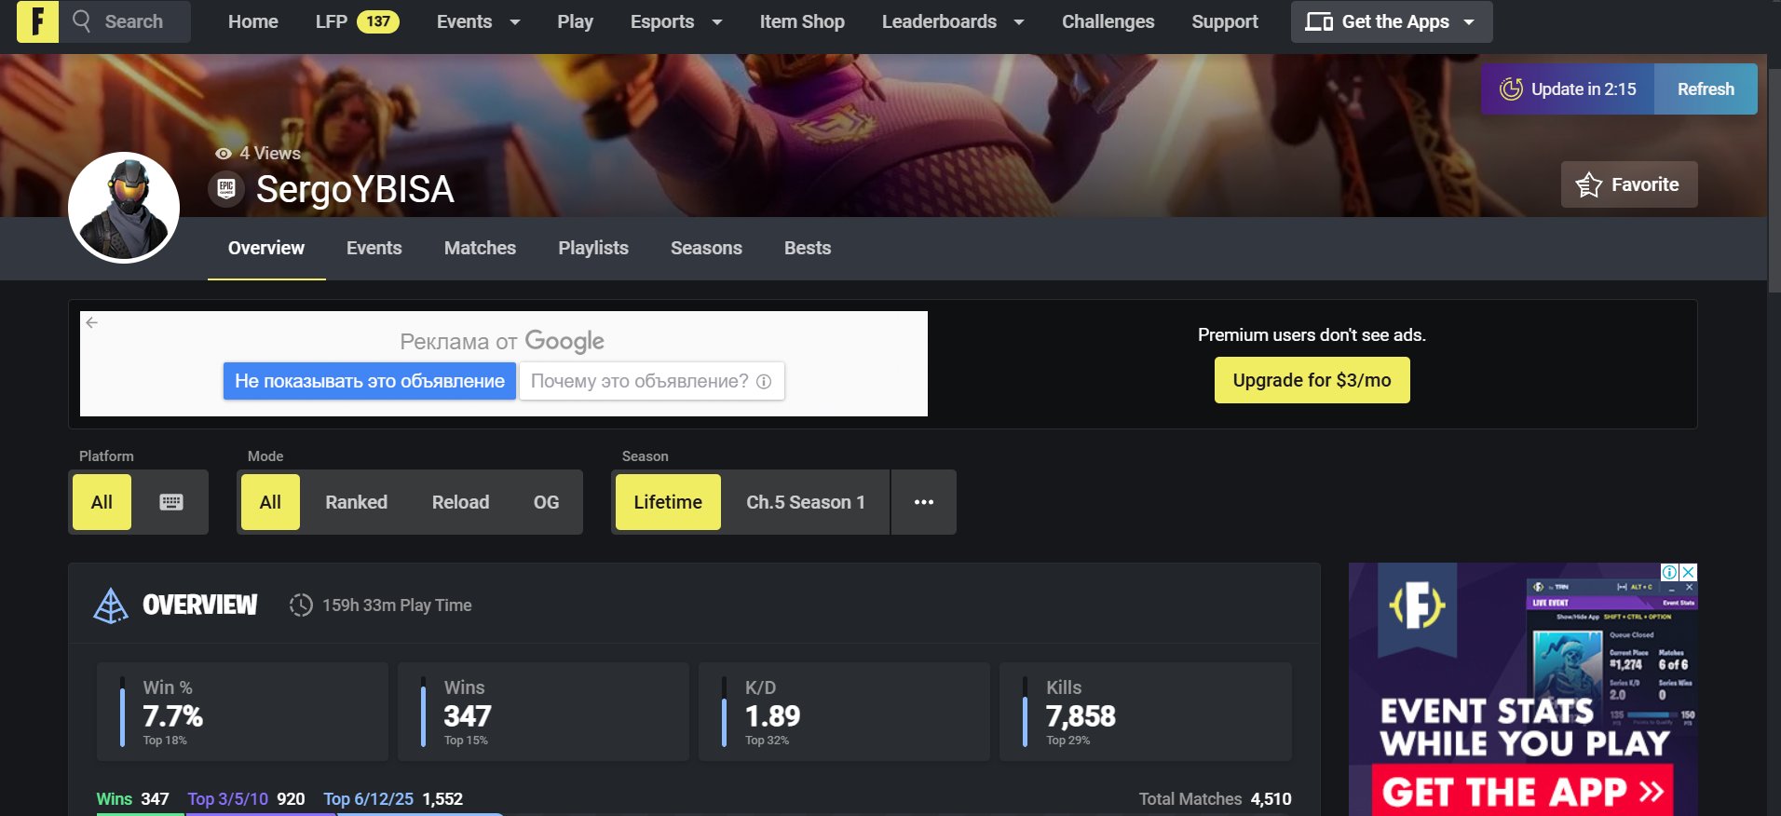Click the Favorite button label
Image resolution: width=1781 pixels, height=816 pixels.
(x=1645, y=184)
